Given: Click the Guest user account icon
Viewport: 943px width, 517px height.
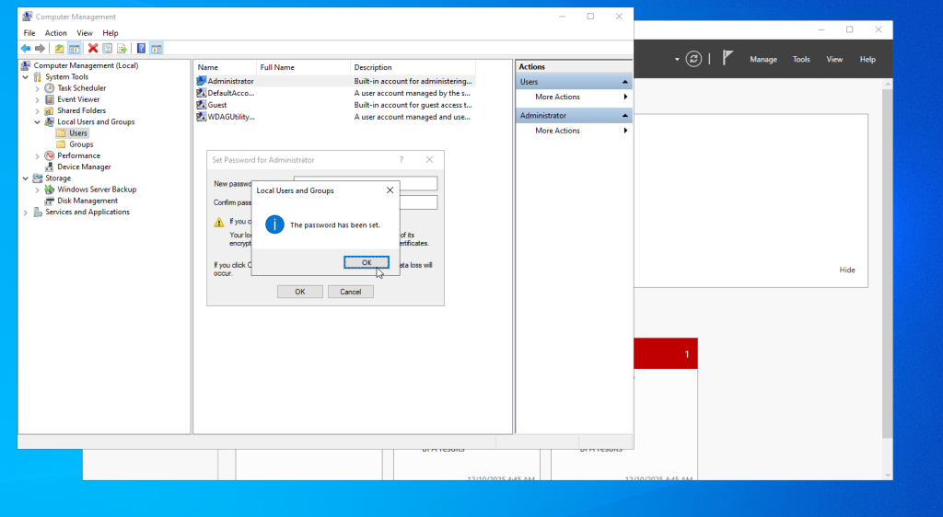Looking at the screenshot, I should [202, 105].
